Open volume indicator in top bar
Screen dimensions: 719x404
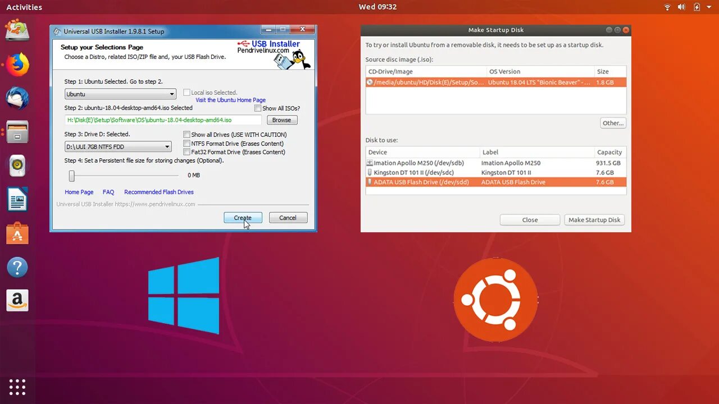click(x=681, y=7)
